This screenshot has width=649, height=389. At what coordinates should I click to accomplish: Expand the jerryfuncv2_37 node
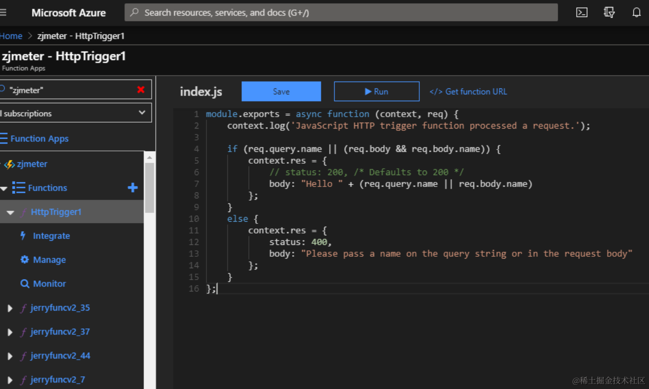(x=10, y=332)
